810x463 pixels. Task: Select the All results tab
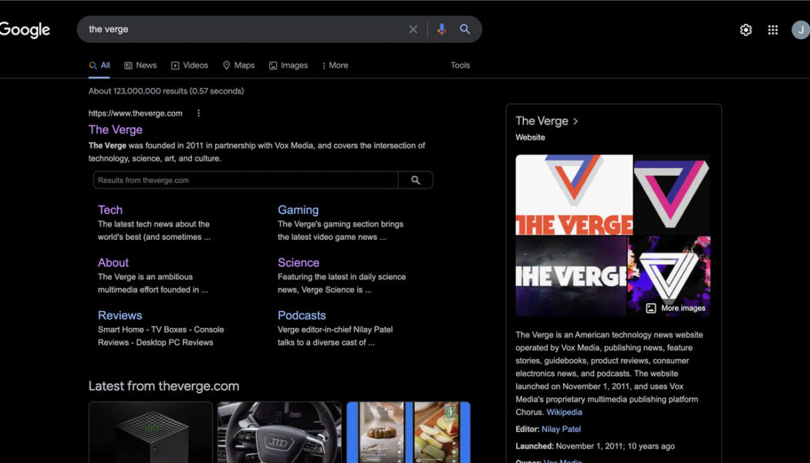tap(100, 65)
